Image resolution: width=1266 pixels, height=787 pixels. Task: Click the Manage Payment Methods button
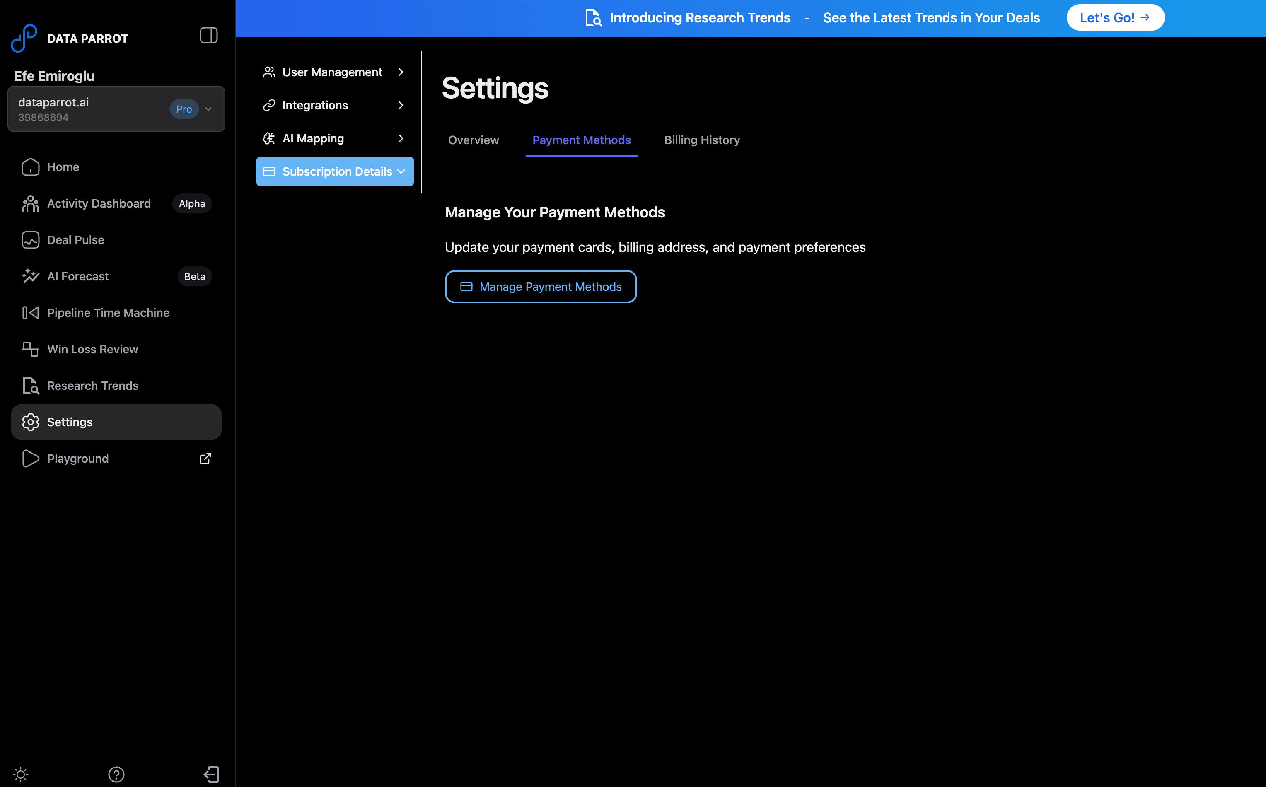pyautogui.click(x=541, y=287)
